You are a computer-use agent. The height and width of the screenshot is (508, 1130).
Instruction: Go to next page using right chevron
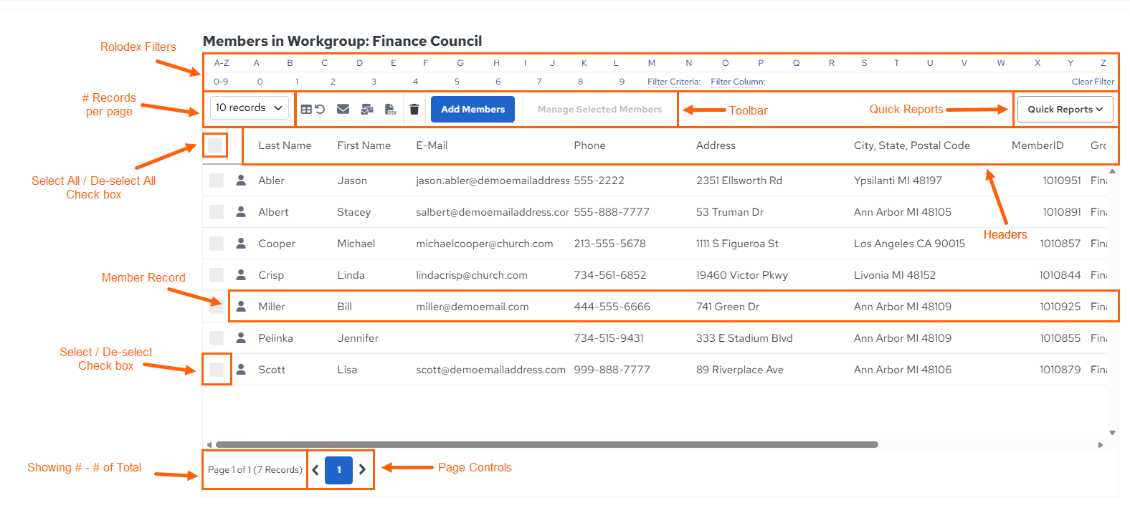(362, 469)
